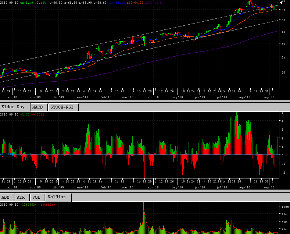Click the date 2010-09-10 in the price chart header
This screenshot has height=234, width=290.
click(x=9, y=3)
